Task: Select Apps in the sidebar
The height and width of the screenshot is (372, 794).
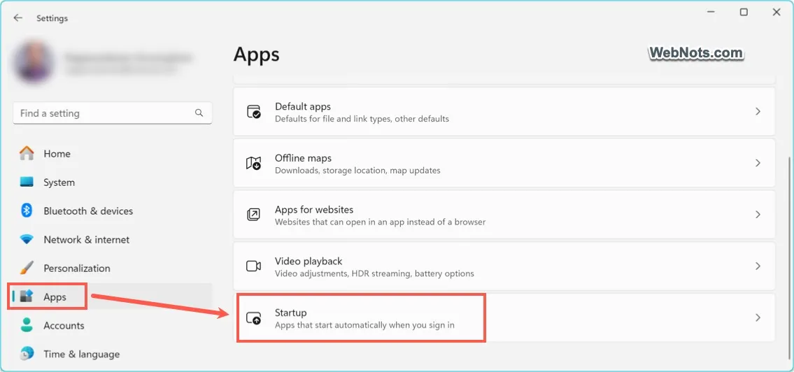Action: tap(113, 297)
